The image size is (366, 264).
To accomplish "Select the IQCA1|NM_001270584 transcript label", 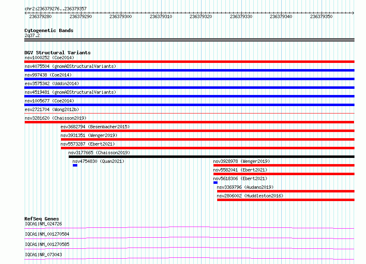I will coord(47,234).
